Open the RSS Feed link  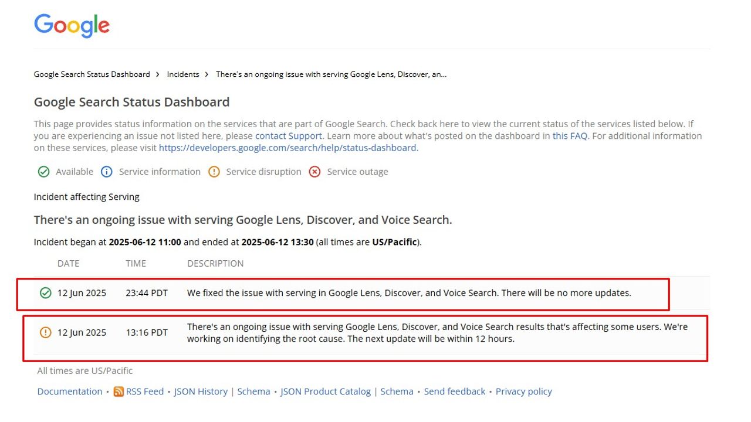point(145,392)
